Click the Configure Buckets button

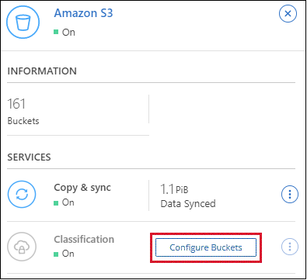(x=206, y=247)
